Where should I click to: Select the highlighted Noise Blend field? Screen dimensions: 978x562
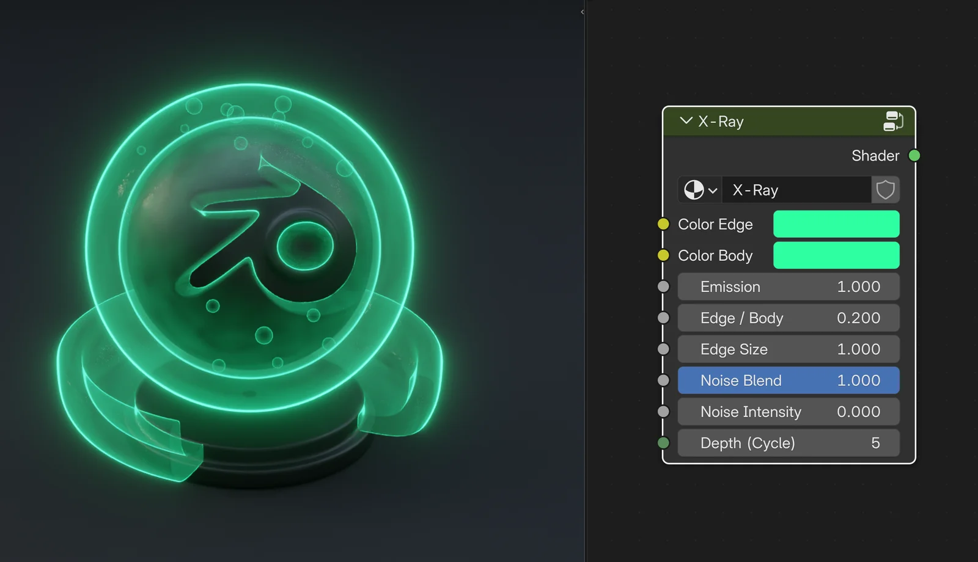[788, 380]
